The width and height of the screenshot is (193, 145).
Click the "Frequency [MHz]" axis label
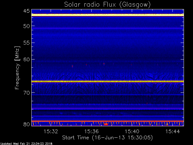17,68
